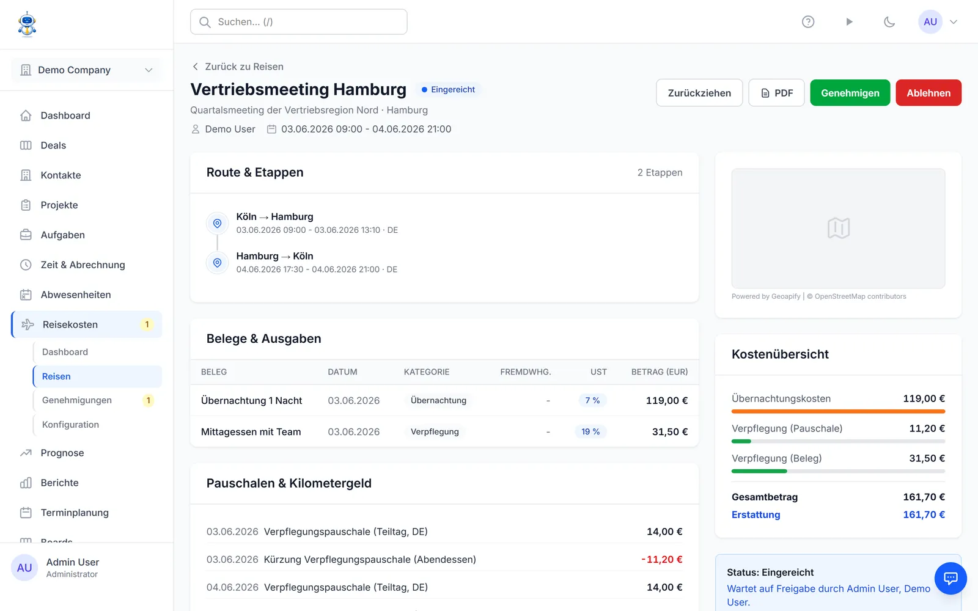Image resolution: width=978 pixels, height=611 pixels.
Task: Expand the Demo Company selector
Action: [x=86, y=70]
